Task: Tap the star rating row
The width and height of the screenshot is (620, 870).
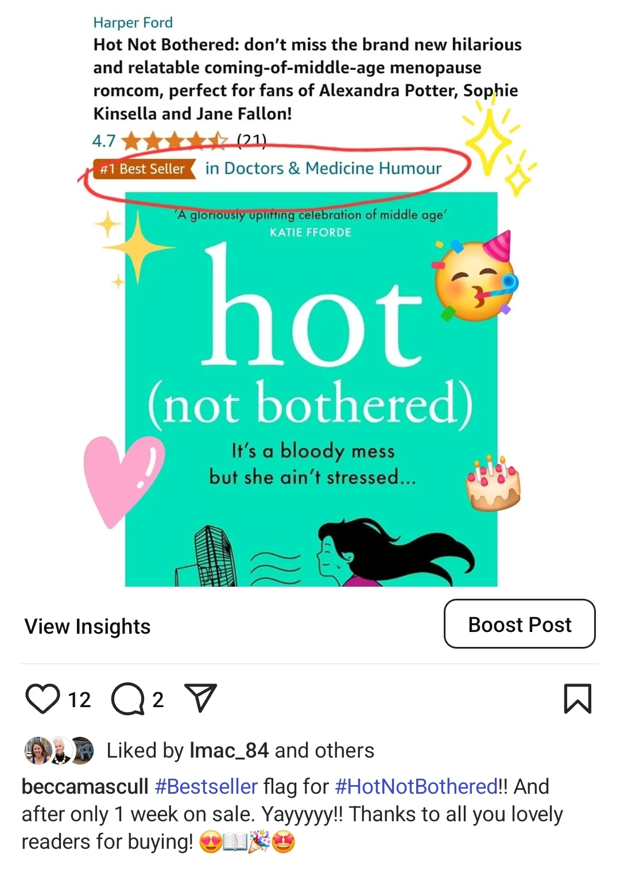Action: [179, 141]
